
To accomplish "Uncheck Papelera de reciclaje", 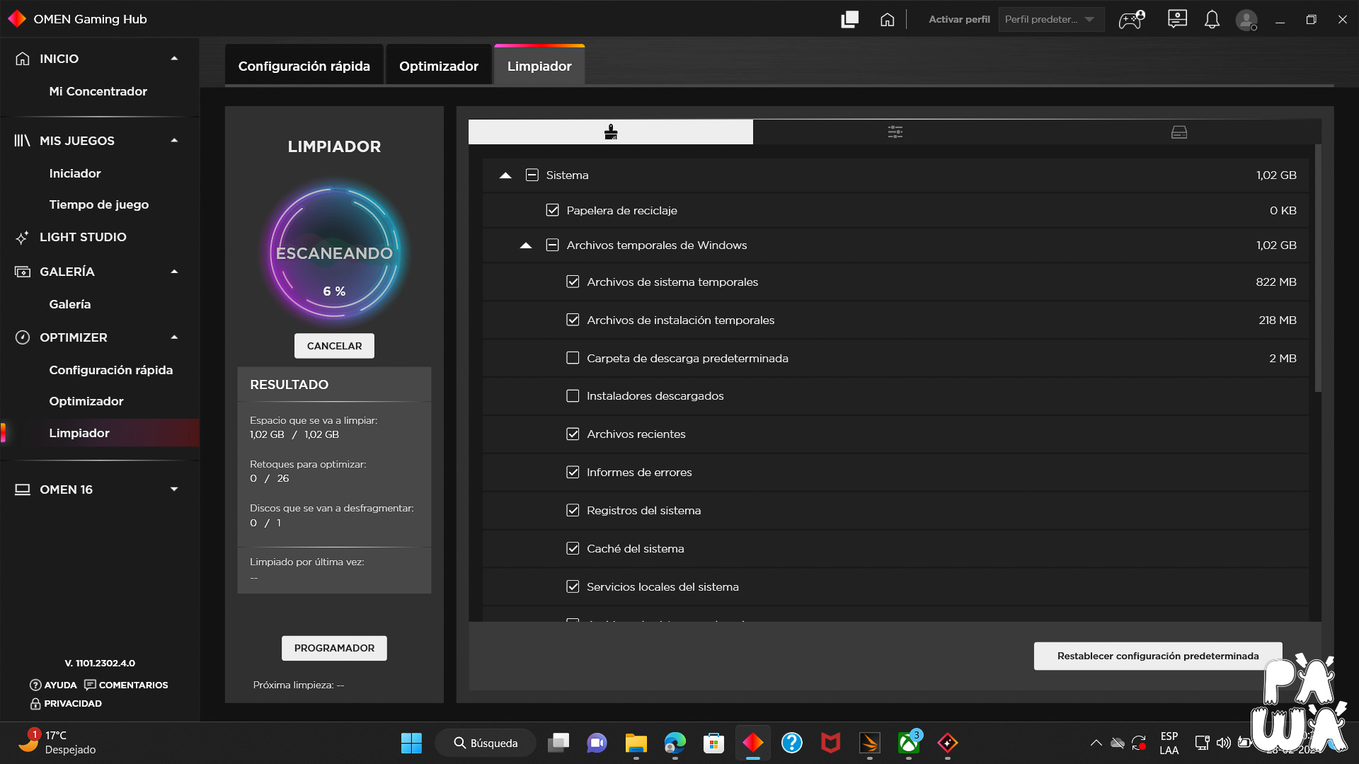I will coord(553,210).
